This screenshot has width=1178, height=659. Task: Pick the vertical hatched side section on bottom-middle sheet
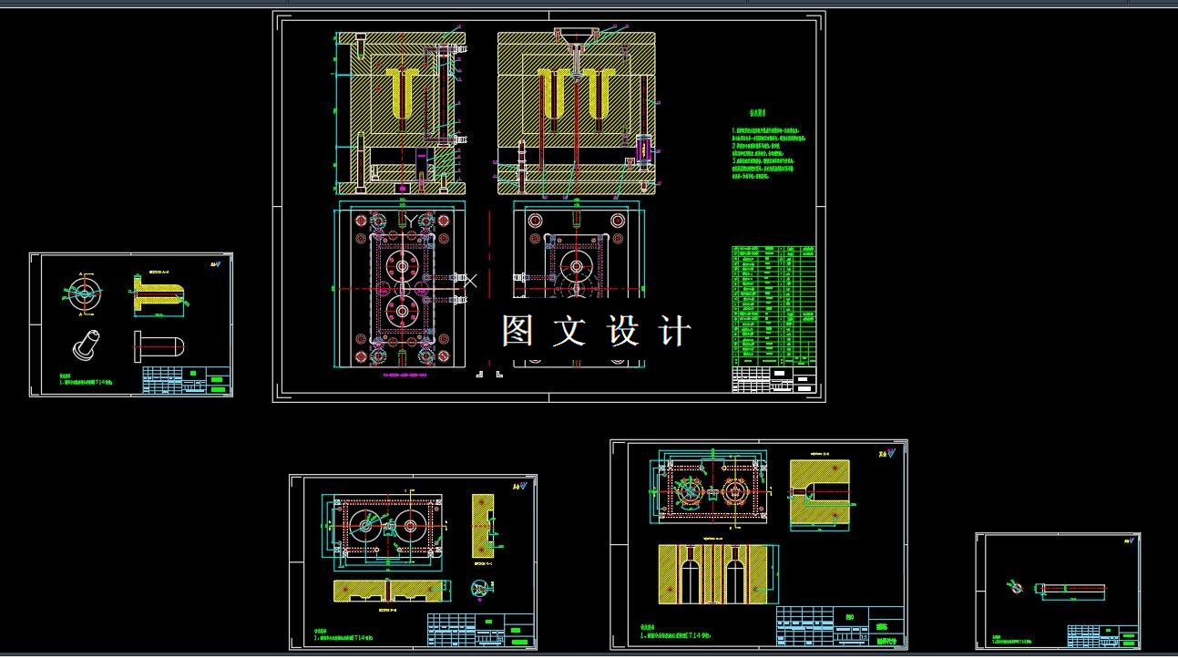click(x=483, y=525)
